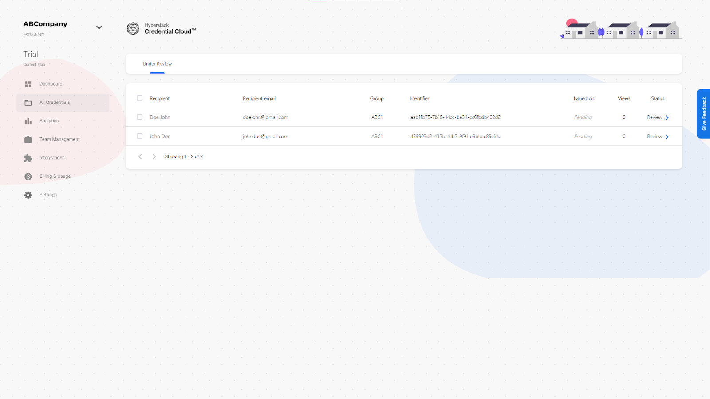The width and height of the screenshot is (710, 399).
Task: Toggle the select-all checkbox in table header
Action: coord(139,98)
